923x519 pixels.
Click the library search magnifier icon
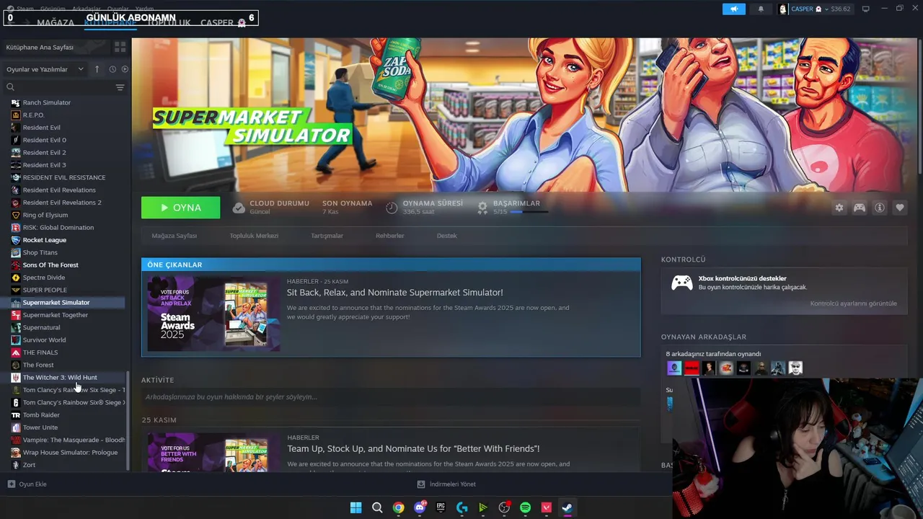10,87
